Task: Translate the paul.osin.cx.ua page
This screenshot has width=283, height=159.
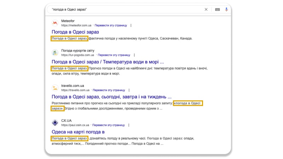Action: click(109, 125)
